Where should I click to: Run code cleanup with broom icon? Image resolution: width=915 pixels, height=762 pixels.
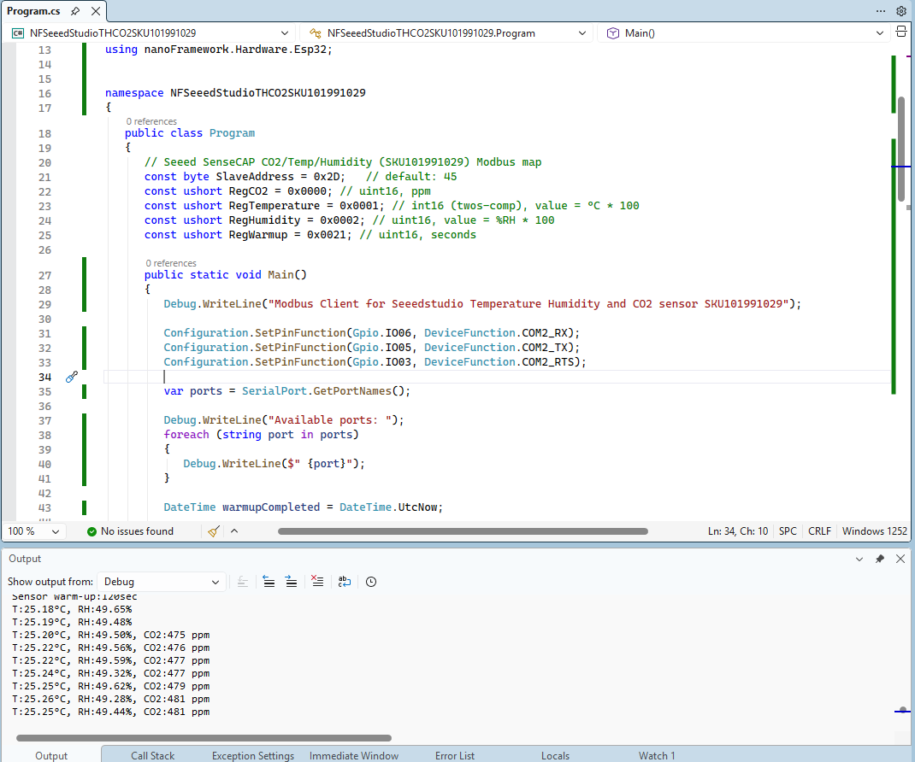pyautogui.click(x=214, y=531)
